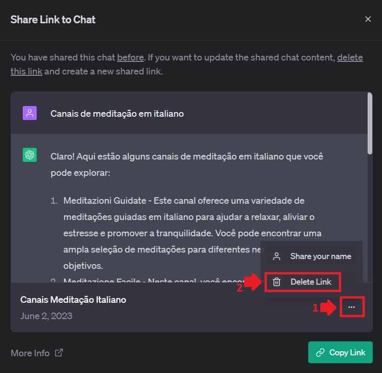
Task: Click the Canais Meditação Italiano chat title
Action: pos(73,300)
